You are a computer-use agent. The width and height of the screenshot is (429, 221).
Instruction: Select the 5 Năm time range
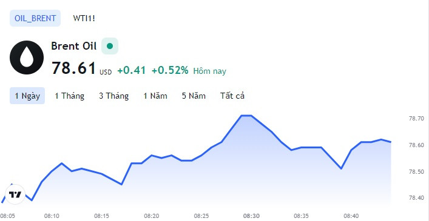click(x=194, y=96)
